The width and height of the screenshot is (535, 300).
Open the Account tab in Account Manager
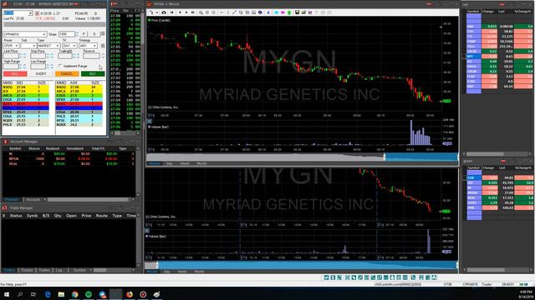click(33, 200)
